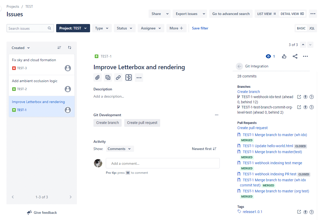Open the Export issues menu
Screen dimensions: 323x220
pyautogui.click(x=189, y=14)
